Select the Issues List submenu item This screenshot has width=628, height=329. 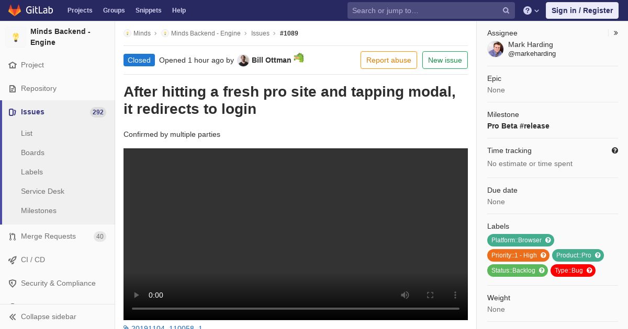click(x=27, y=133)
